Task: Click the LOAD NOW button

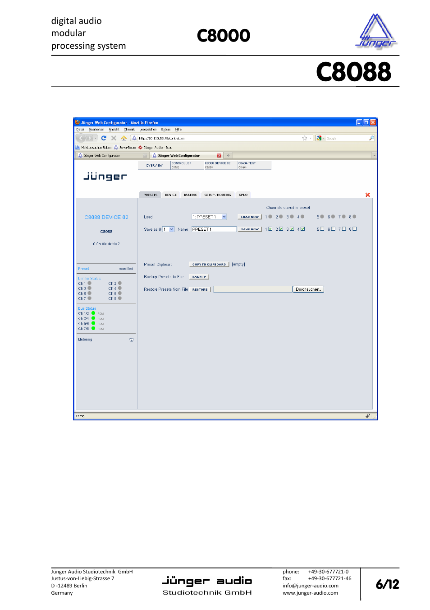Action: click(x=250, y=217)
